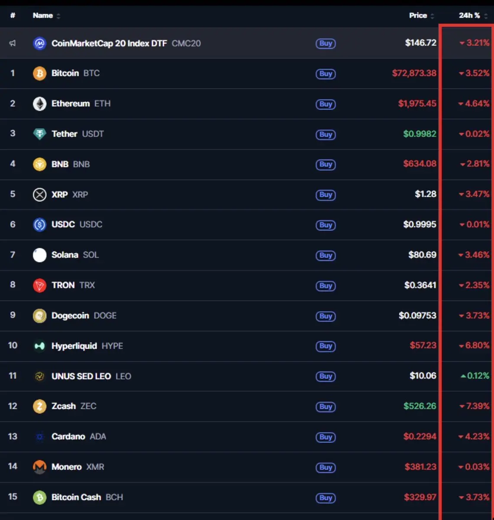Viewport: 494px width, 520px height.
Task: Click Buy button for Hyperliquid
Action: tap(326, 346)
